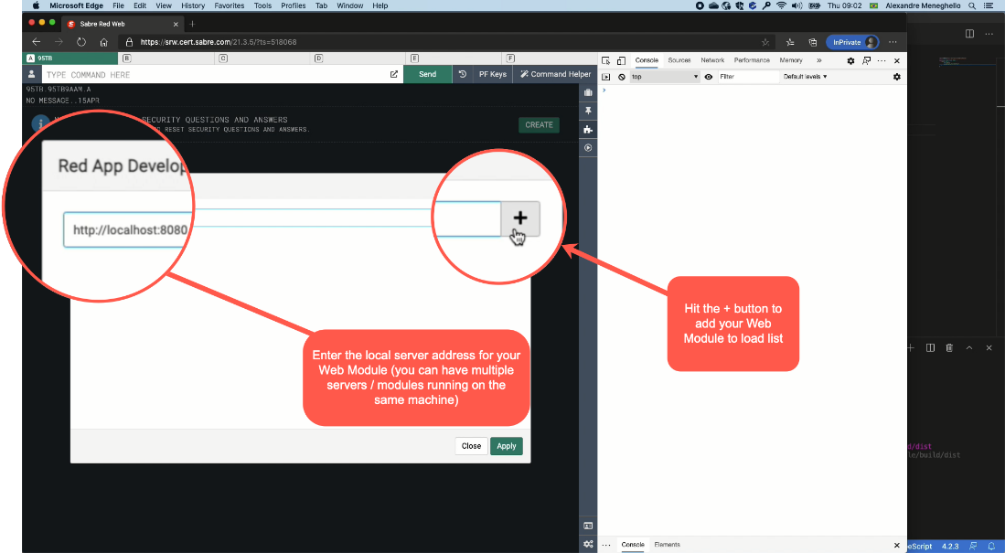Switch to the Memory tab
Image resolution: width=1005 pixels, height=553 pixels.
click(791, 60)
